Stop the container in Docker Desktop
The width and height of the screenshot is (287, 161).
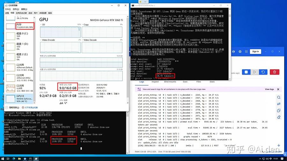(246, 72)
